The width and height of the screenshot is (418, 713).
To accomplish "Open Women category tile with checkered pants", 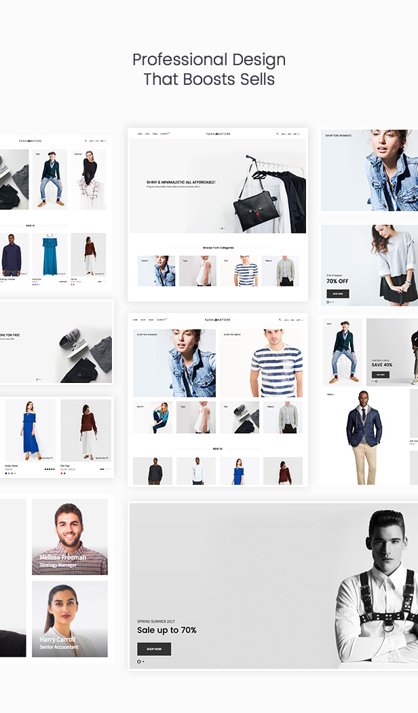I will click(89, 180).
